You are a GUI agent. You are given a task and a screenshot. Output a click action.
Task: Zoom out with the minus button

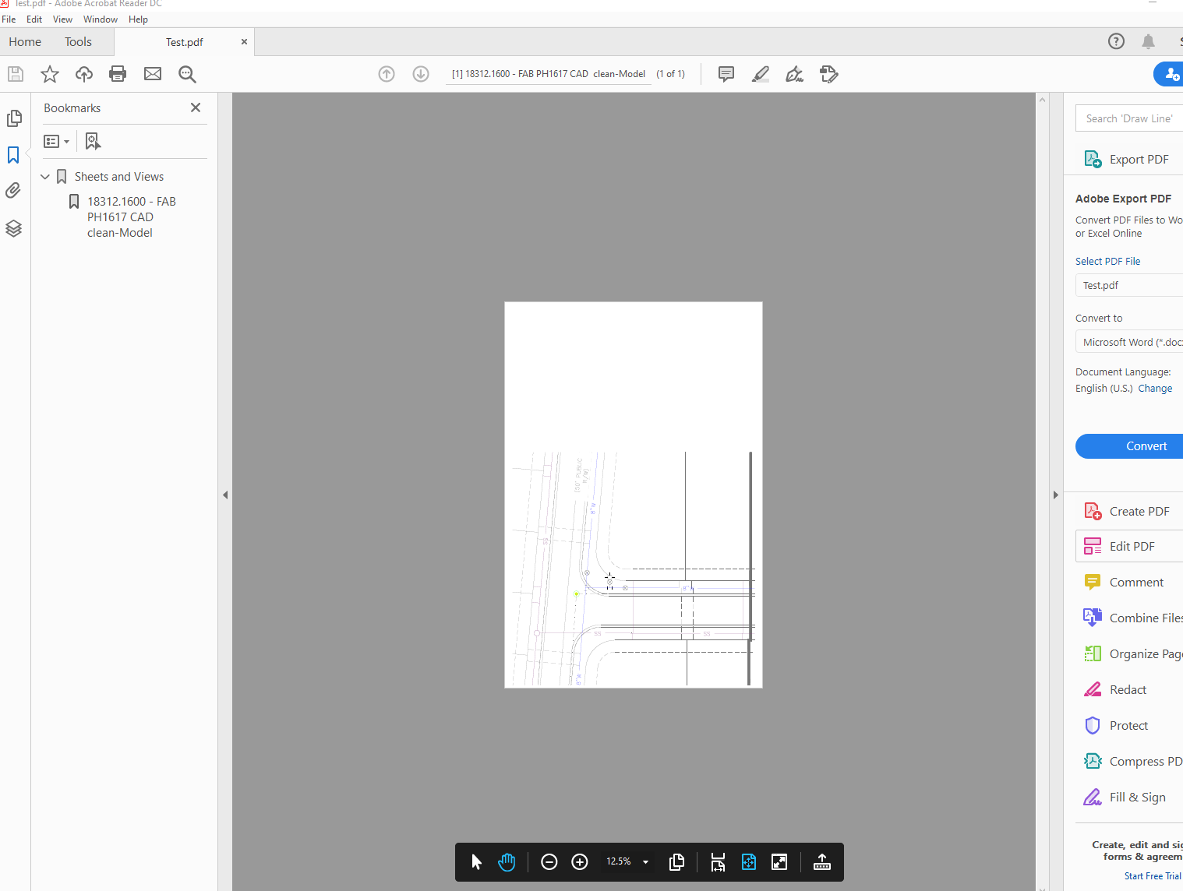pyautogui.click(x=549, y=861)
